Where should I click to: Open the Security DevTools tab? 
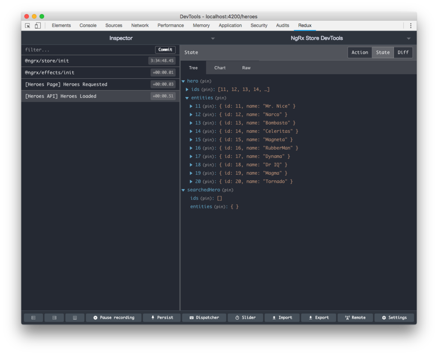[x=259, y=25]
